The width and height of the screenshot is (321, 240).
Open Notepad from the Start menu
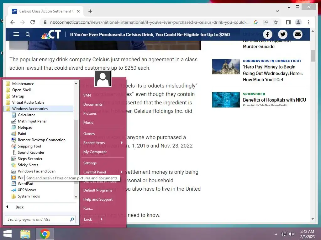25,127
